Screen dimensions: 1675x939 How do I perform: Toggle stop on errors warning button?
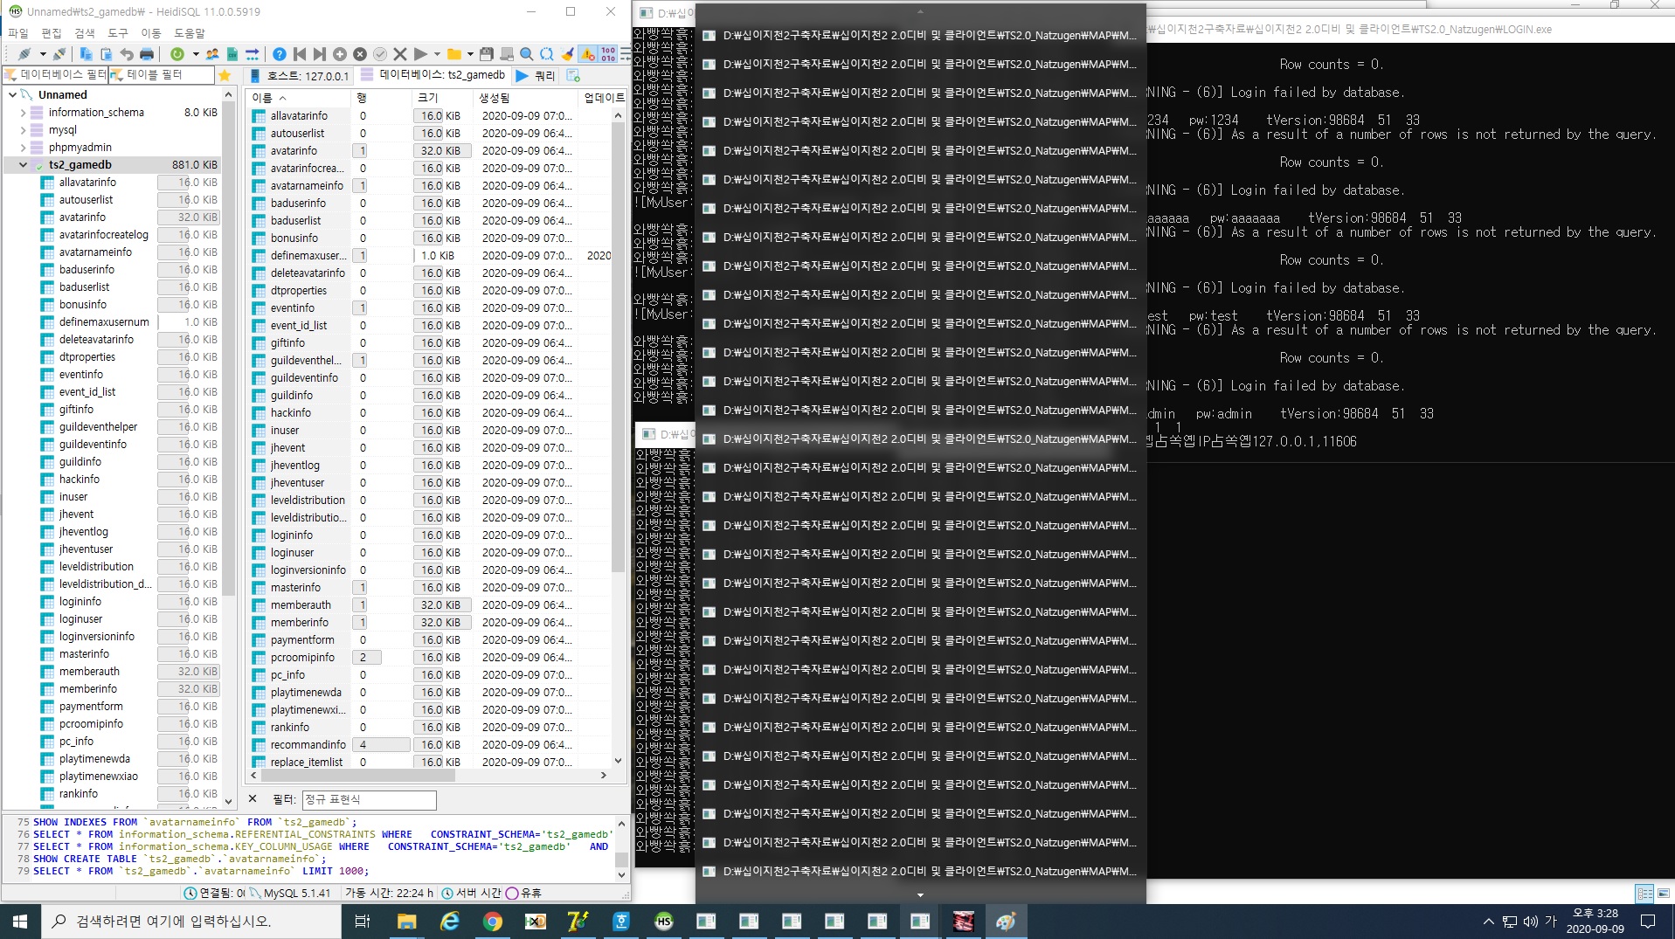pyautogui.click(x=588, y=54)
